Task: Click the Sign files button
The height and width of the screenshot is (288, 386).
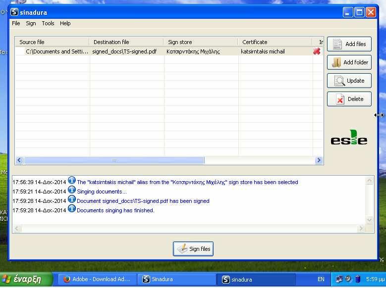Action: tap(193, 249)
